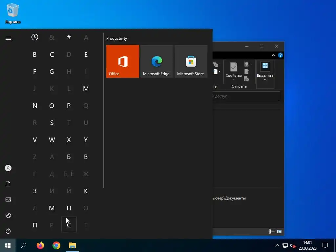The image size is (336, 252).
Task: Jump to Cyrillic letter В section
Action: tap(86, 157)
